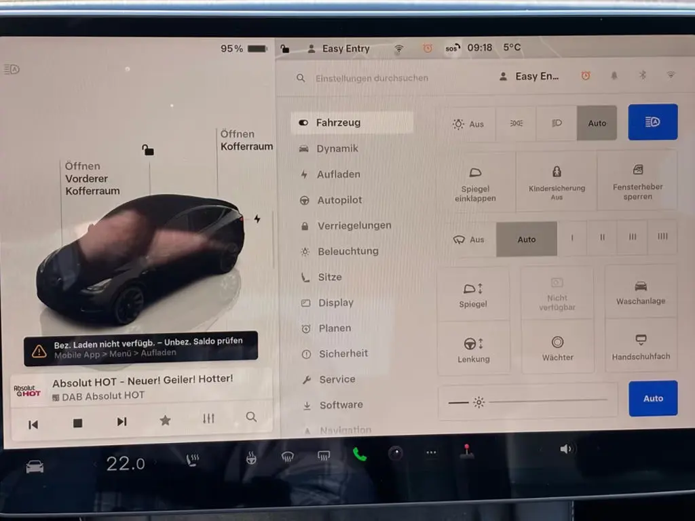The image size is (695, 521).
Task: Tap the seat heater icon in the bottom bar
Action: (192, 459)
